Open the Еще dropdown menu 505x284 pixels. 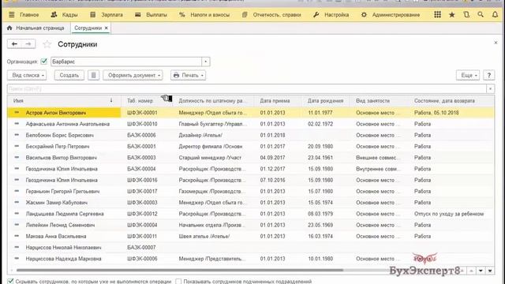tap(468, 76)
